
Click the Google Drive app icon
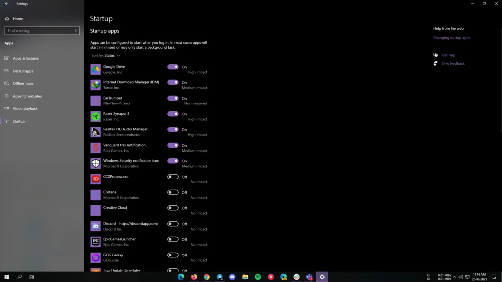point(95,69)
